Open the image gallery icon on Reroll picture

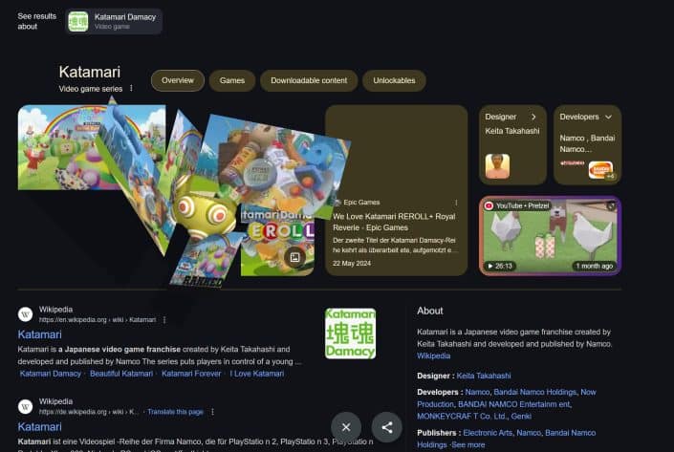tap(294, 257)
